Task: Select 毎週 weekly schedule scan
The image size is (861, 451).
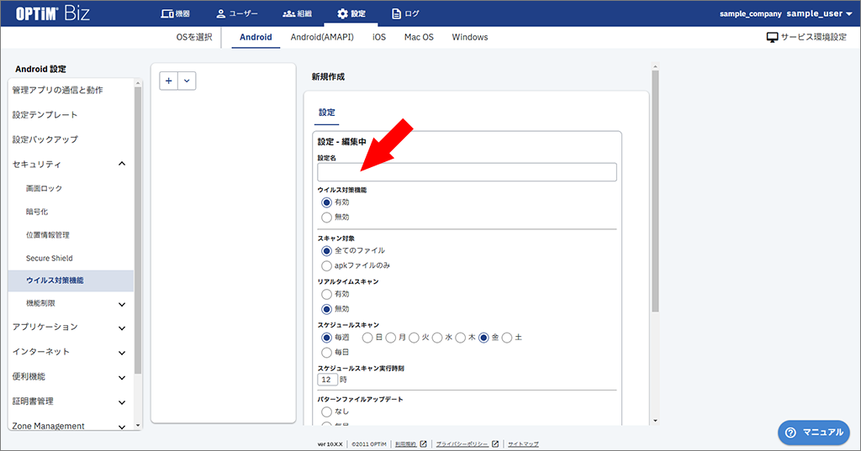Action: (327, 338)
